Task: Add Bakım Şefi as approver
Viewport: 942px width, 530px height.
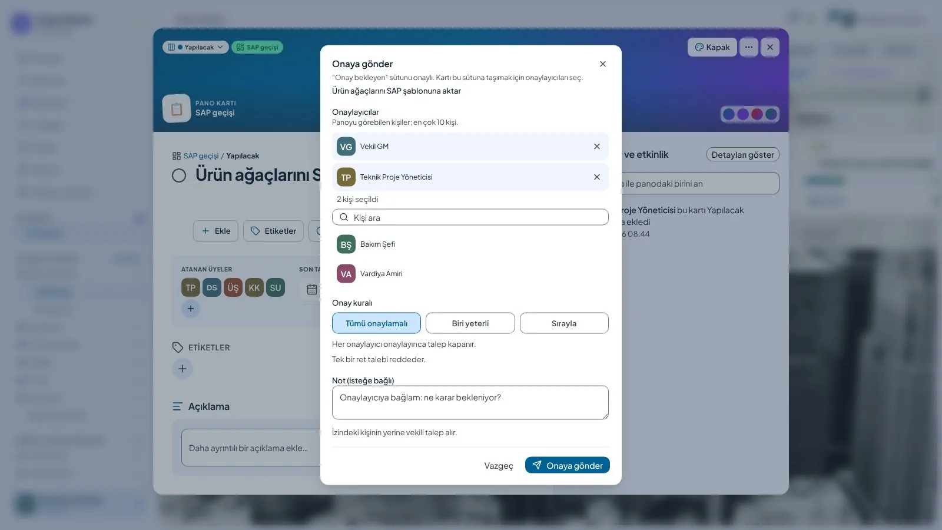Action: coord(470,244)
